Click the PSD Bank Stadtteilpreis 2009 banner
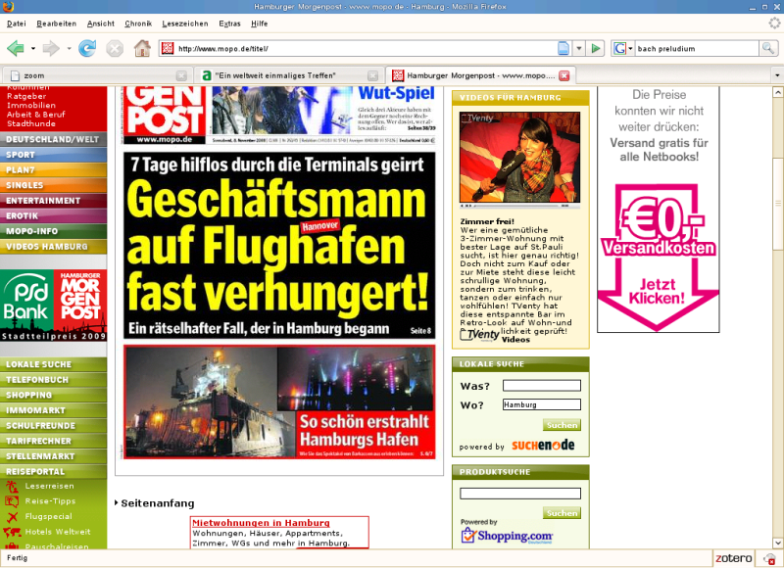 pyautogui.click(x=53, y=306)
